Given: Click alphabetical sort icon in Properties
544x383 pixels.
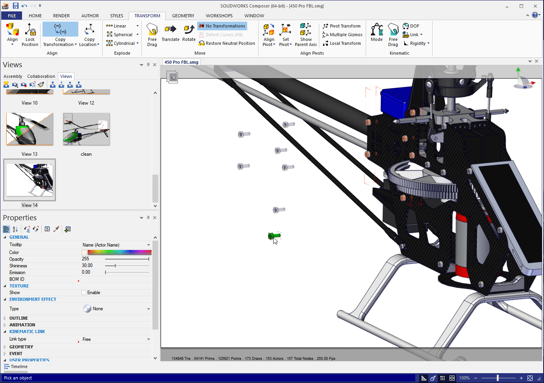Looking at the screenshot, I should [15, 229].
